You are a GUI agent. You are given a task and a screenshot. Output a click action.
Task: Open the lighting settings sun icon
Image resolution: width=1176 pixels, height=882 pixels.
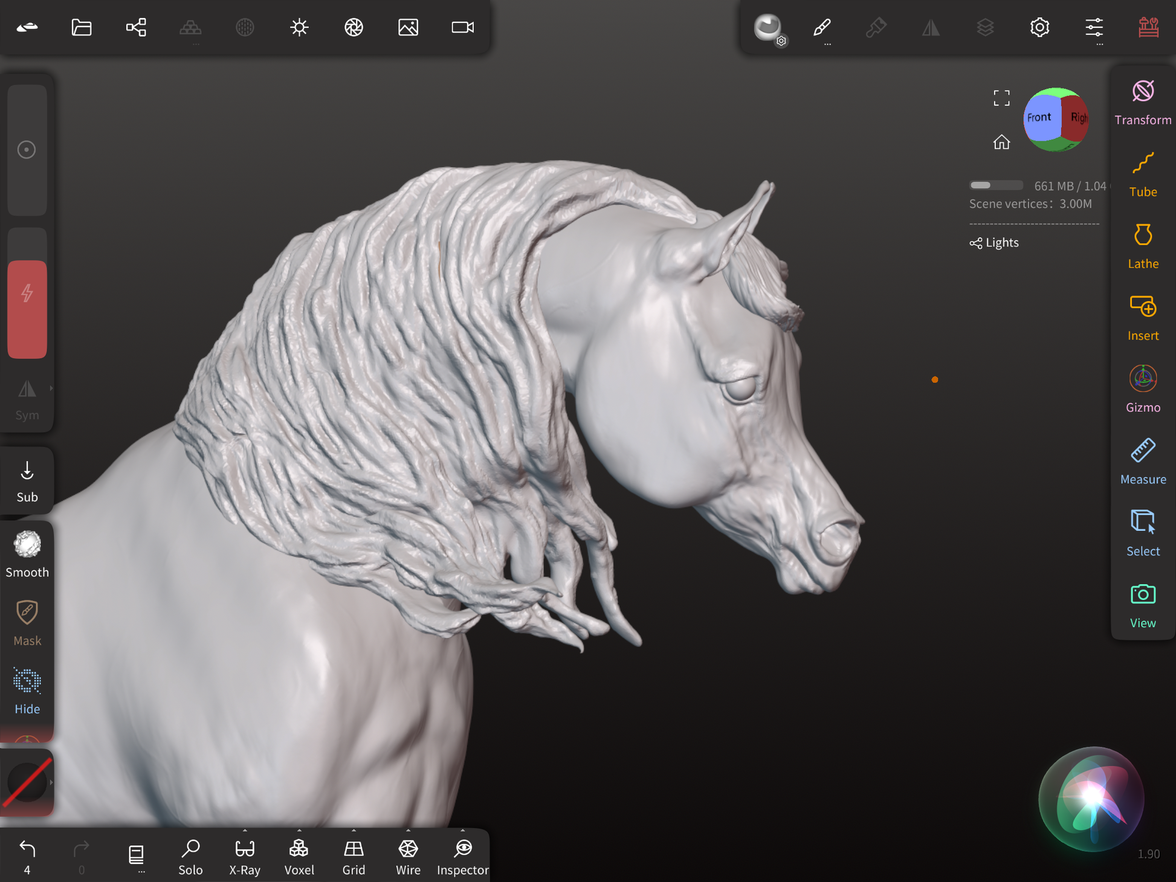pyautogui.click(x=299, y=27)
